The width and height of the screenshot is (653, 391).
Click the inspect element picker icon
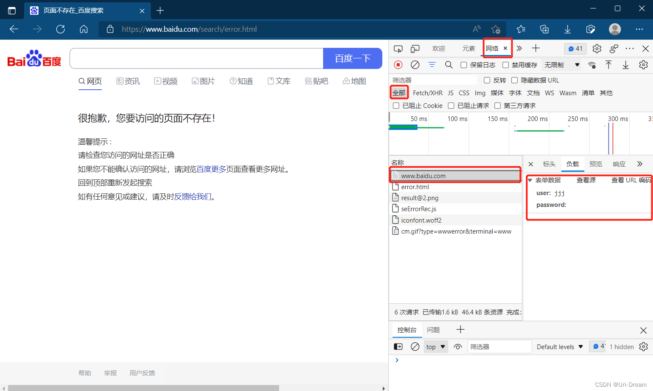398,49
